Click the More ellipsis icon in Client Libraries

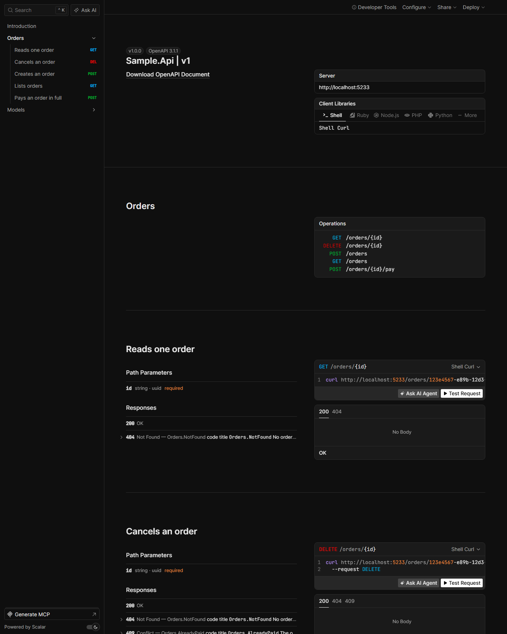tap(460, 115)
